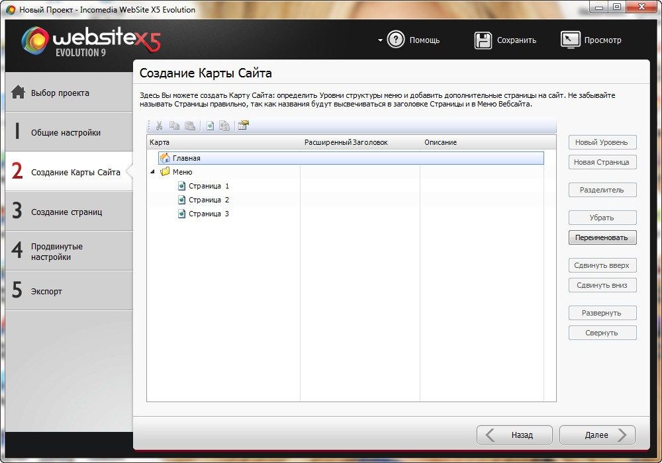Image resolution: width=662 pixels, height=463 pixels.
Task: Click the Preview monitor icon
Action: tap(570, 40)
